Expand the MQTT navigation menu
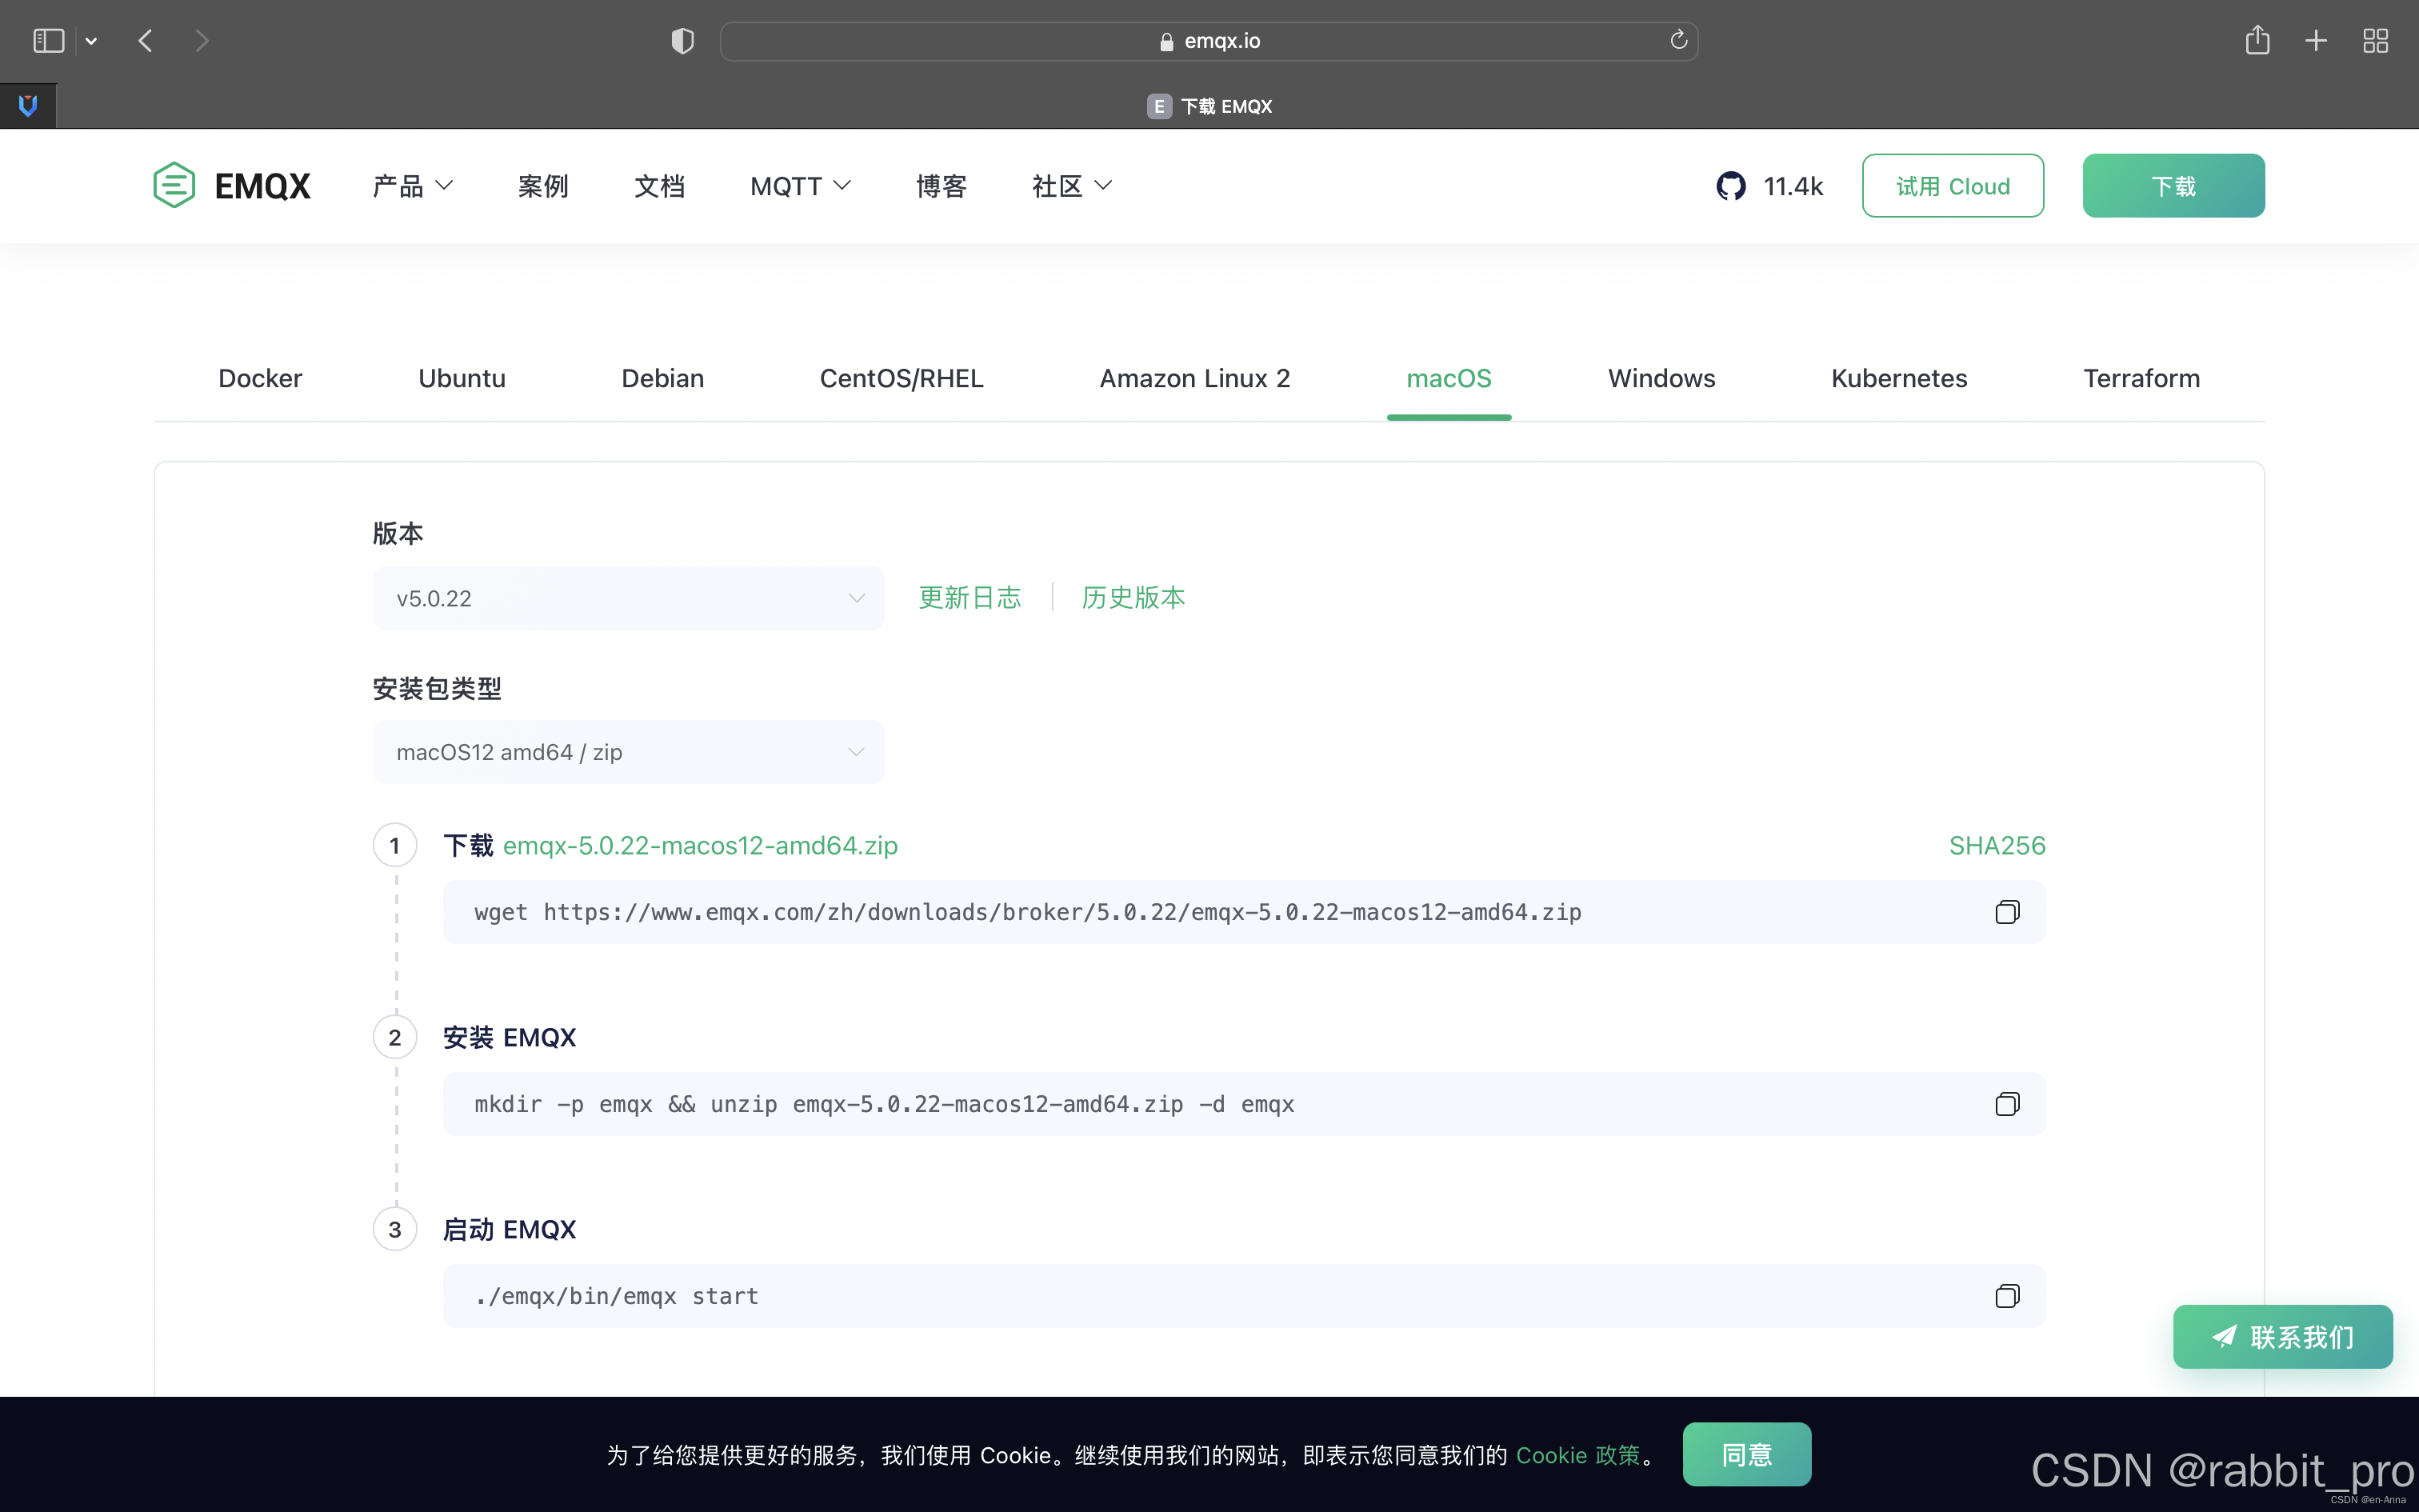 800,186
